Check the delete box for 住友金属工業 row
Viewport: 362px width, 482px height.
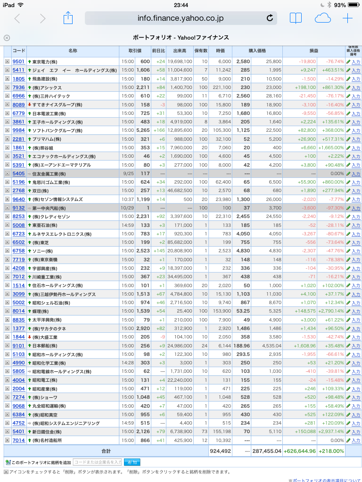click(x=7, y=174)
